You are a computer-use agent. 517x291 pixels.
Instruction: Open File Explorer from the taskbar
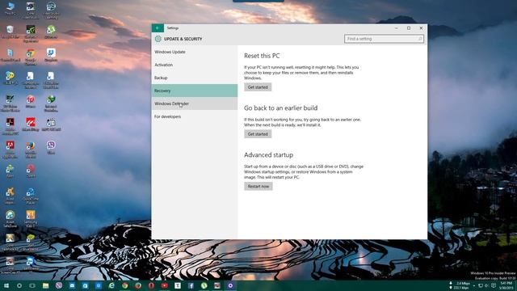45,285
